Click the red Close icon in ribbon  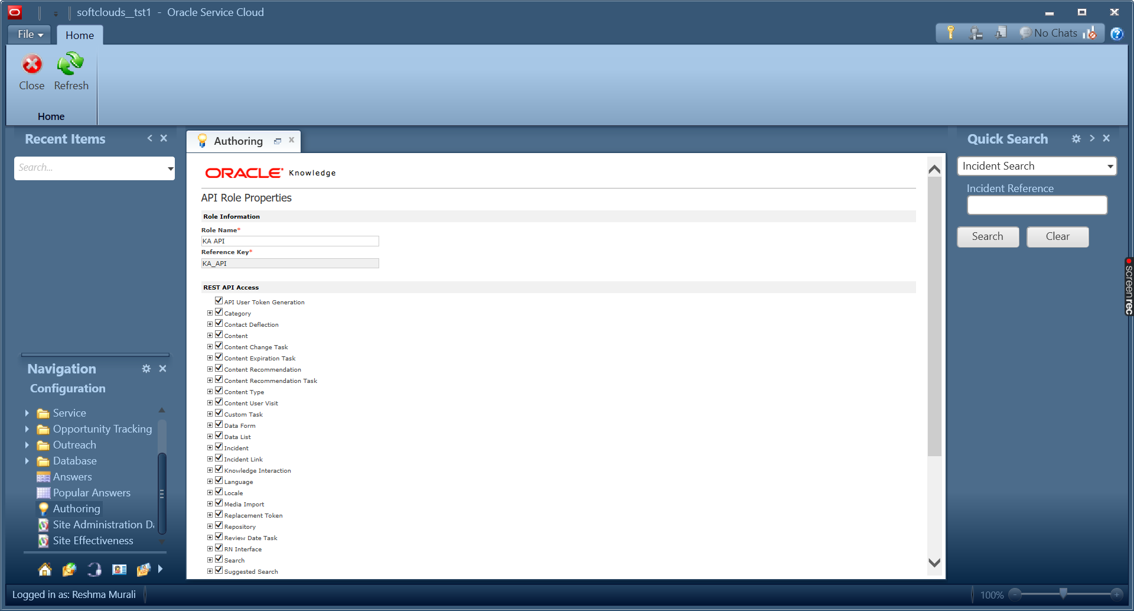[32, 64]
